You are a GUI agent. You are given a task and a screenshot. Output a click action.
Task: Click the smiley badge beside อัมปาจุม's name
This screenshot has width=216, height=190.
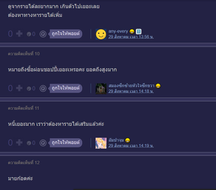click(128, 140)
